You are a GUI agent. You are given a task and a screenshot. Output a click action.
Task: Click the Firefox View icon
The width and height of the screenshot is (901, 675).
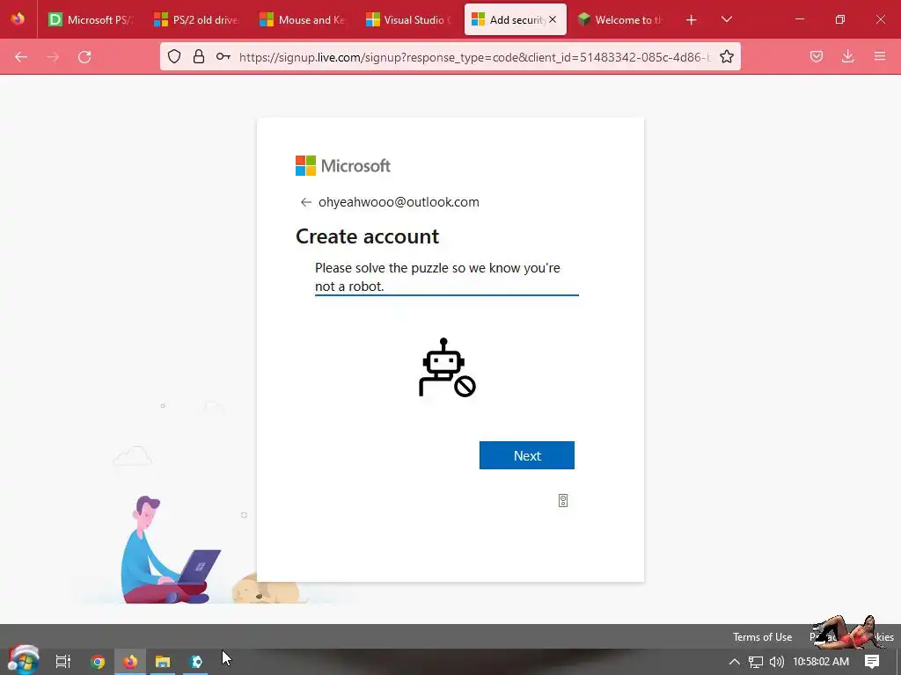[x=18, y=19]
